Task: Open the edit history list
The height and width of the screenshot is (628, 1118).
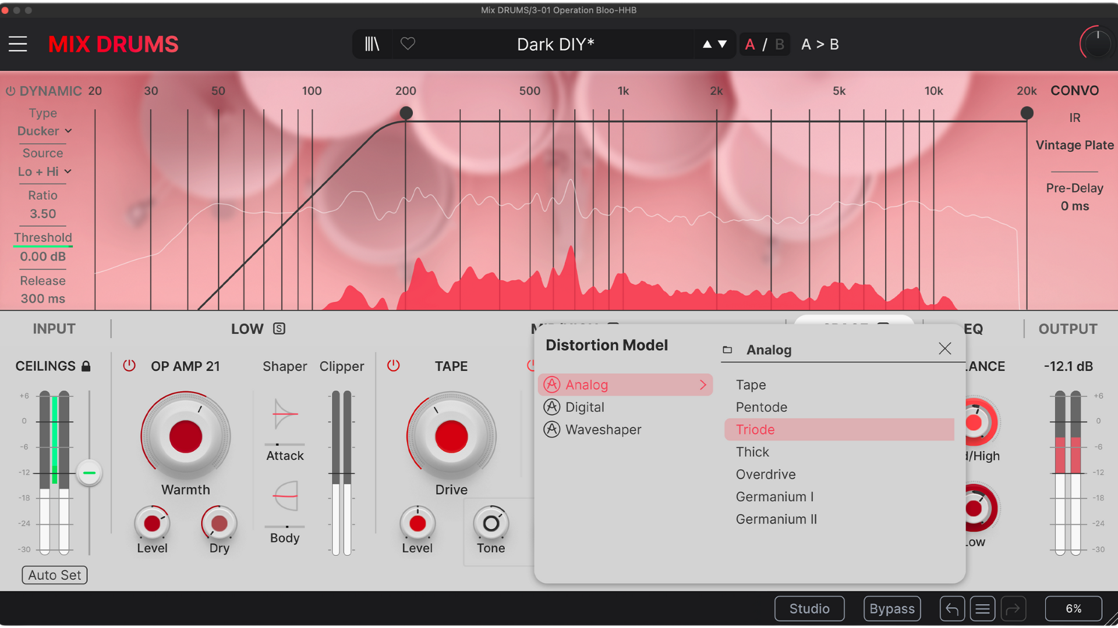Action: (982, 609)
